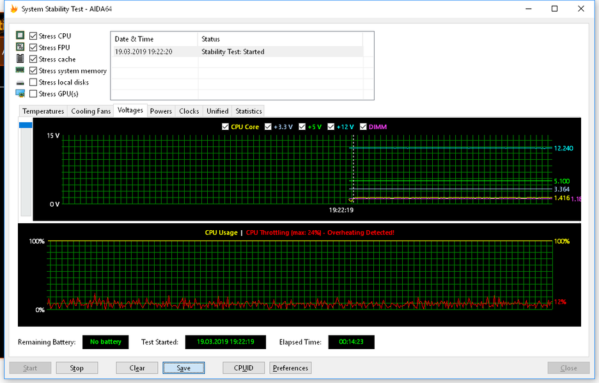Click the Status column header
599x383 pixels.
point(280,39)
